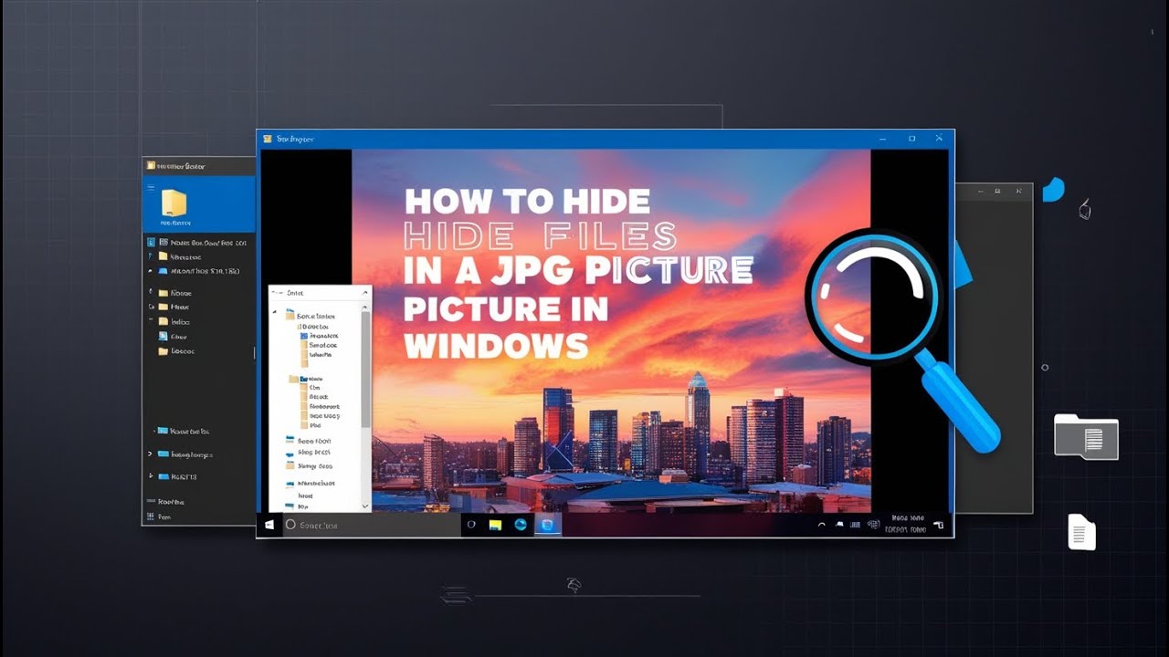The height and width of the screenshot is (657, 1169).
Task: Launch File Explorer from the taskbar
Action: [x=495, y=525]
